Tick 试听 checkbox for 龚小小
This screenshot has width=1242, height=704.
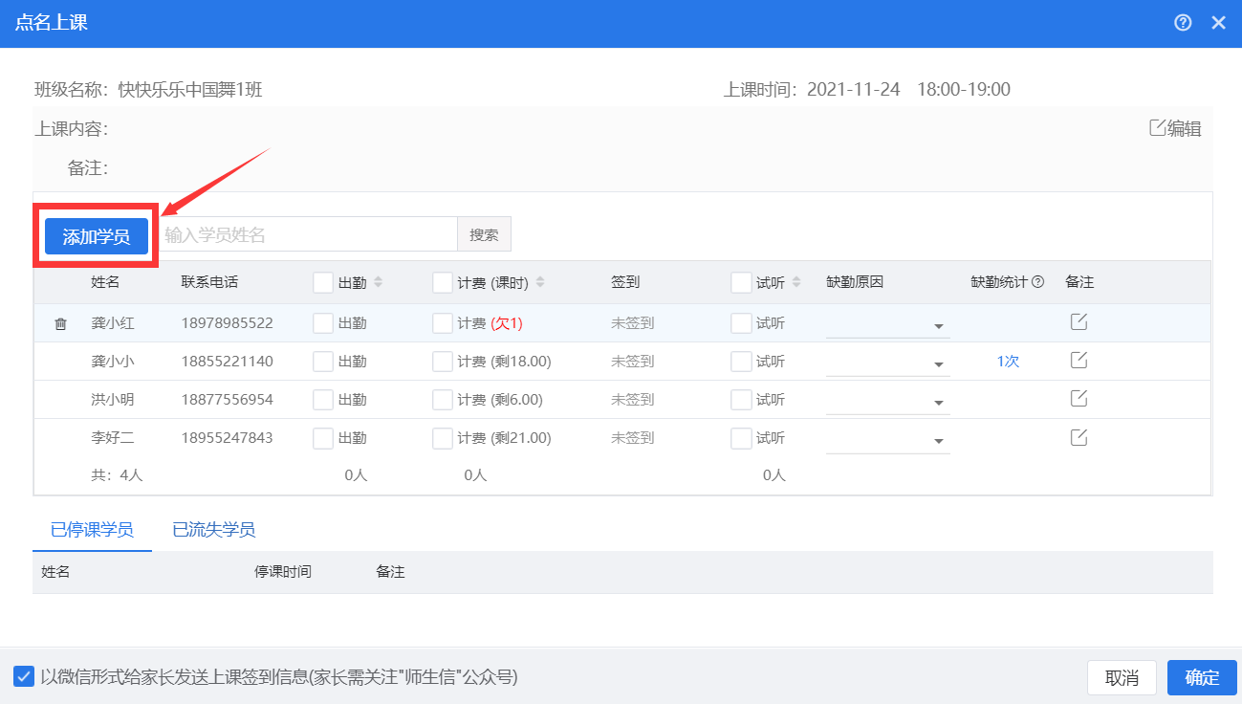click(741, 362)
